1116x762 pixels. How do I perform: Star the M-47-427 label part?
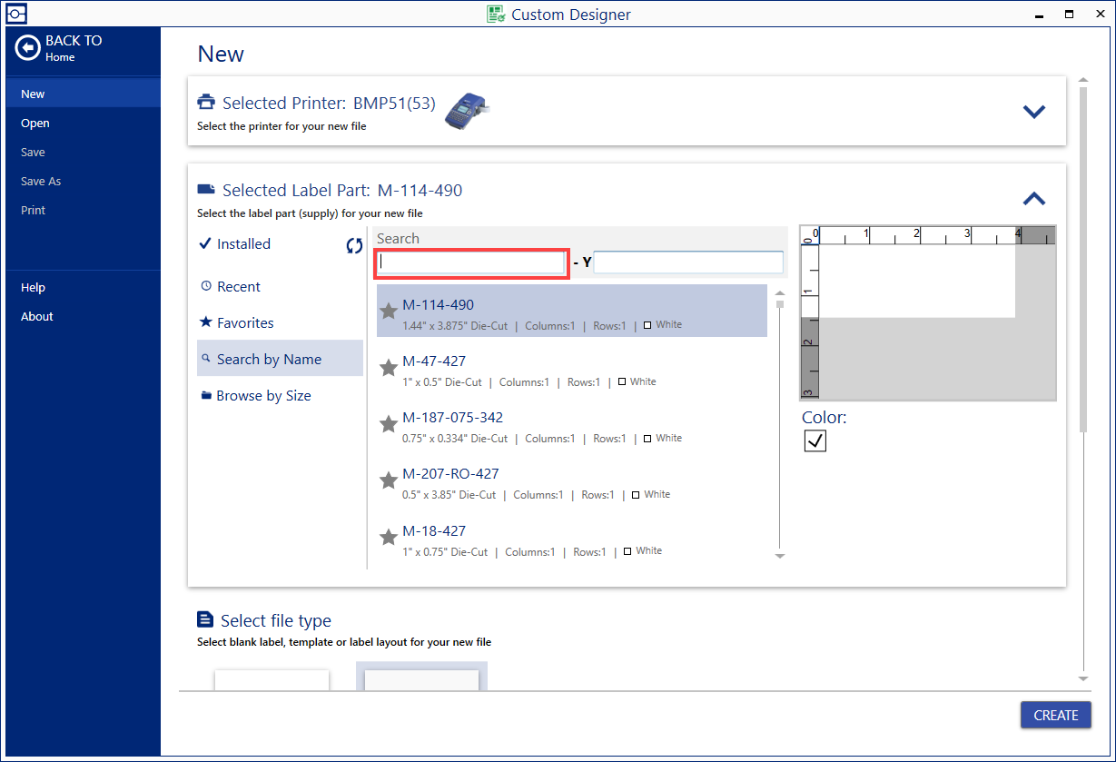(389, 368)
